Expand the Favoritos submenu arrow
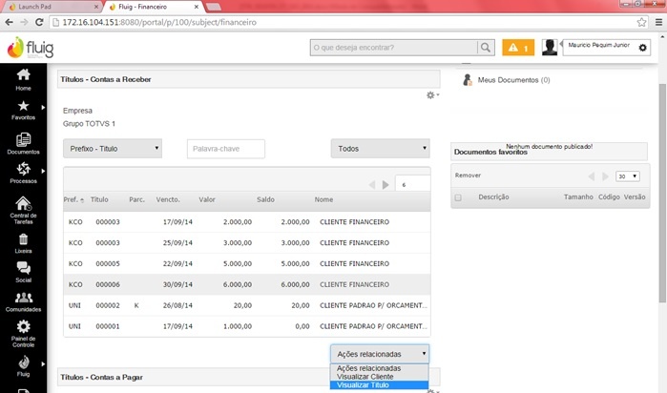 pos(43,107)
